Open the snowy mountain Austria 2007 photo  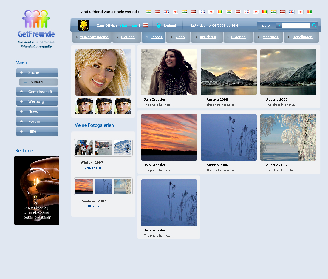click(x=288, y=72)
